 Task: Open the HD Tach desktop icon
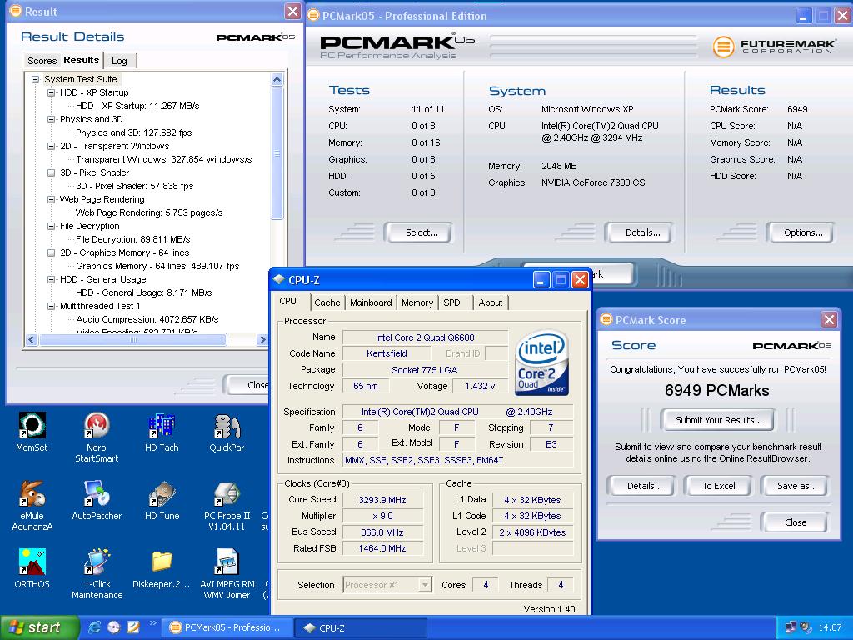click(x=162, y=426)
